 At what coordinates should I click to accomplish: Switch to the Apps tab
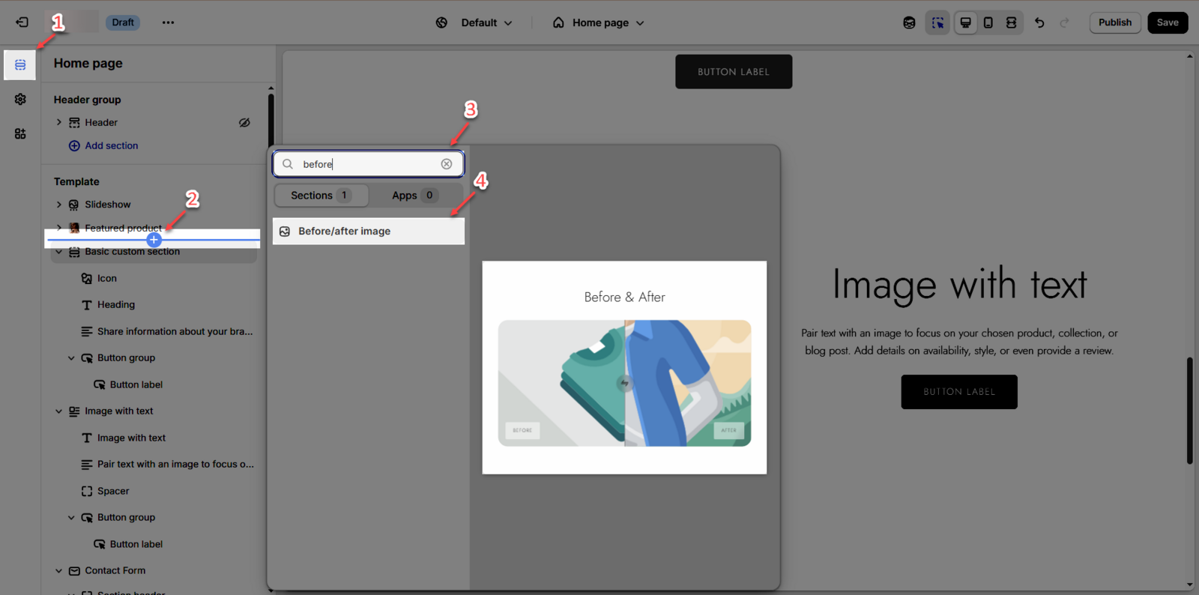tap(414, 196)
